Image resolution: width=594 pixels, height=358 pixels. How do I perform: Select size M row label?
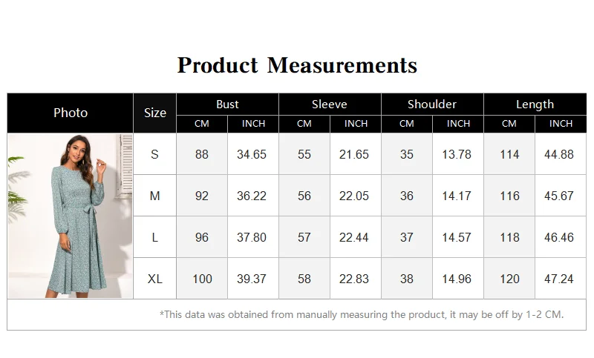[155, 196]
